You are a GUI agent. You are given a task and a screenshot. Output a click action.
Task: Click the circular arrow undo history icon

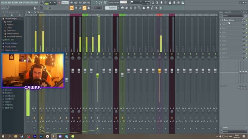tap(153, 3)
